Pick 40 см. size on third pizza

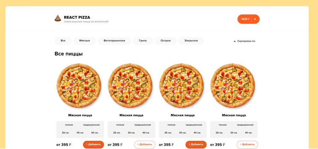[x=197, y=133]
